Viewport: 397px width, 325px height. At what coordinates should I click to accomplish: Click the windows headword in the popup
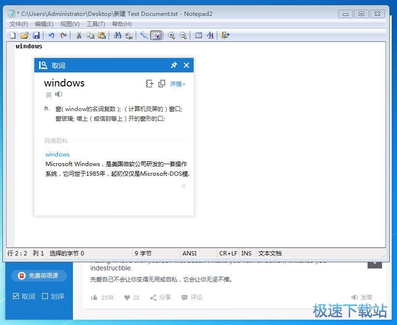[64, 83]
